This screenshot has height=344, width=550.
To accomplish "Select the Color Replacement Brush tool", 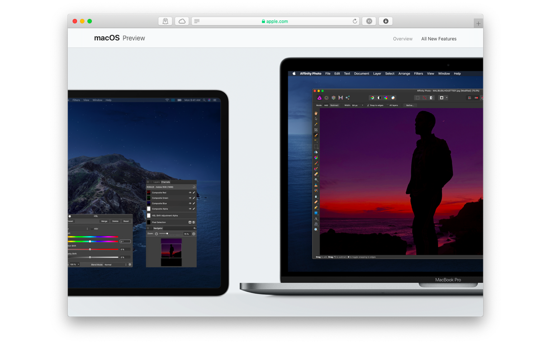I will point(316,169).
